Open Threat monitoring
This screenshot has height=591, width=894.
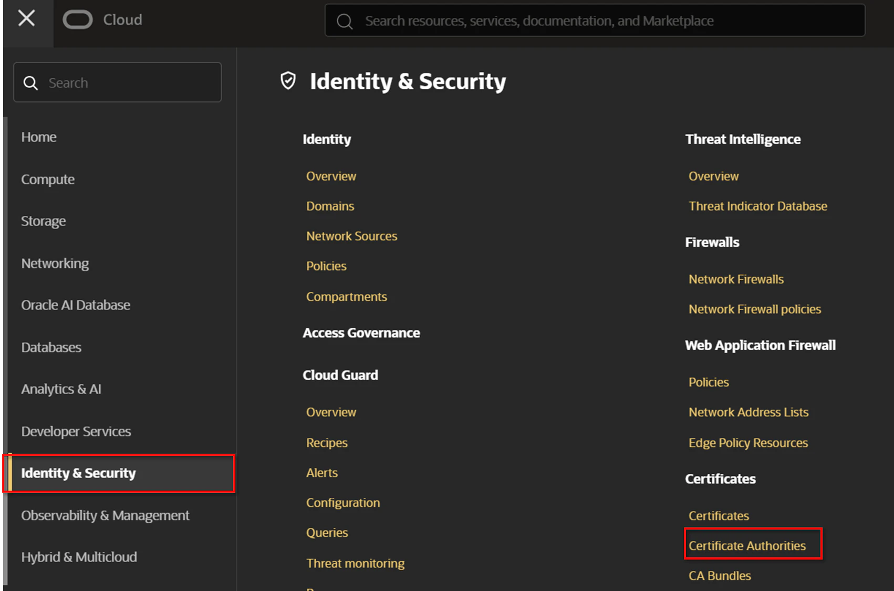[356, 563]
